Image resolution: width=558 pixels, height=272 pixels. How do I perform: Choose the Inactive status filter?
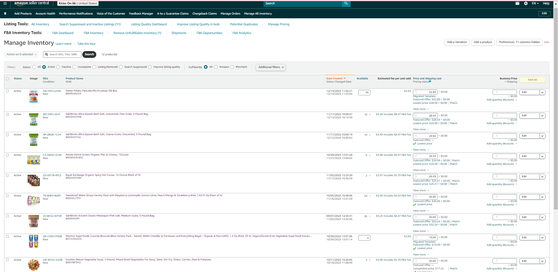[58, 67]
